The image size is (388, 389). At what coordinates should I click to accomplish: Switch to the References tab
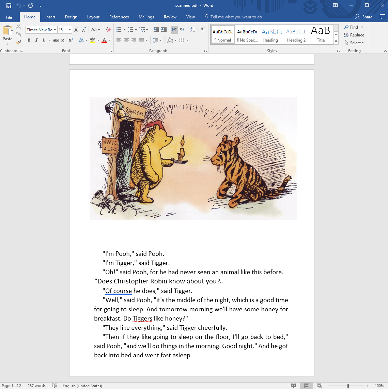click(119, 17)
